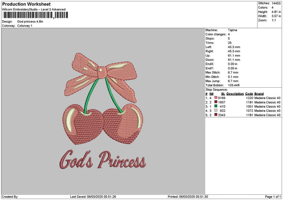Click the Stitches value "14453"
Image resolution: width=283 pixels, height=200 pixels.
click(x=276, y=3)
